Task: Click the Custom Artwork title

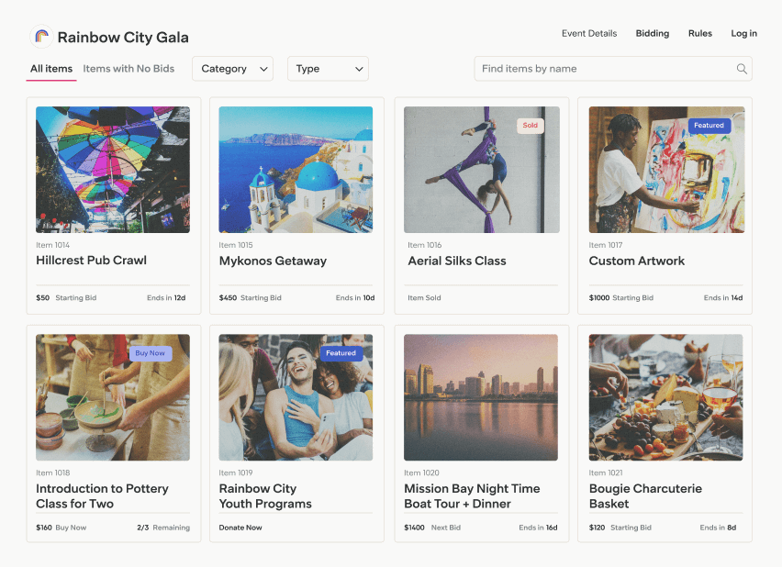Action: point(637,261)
